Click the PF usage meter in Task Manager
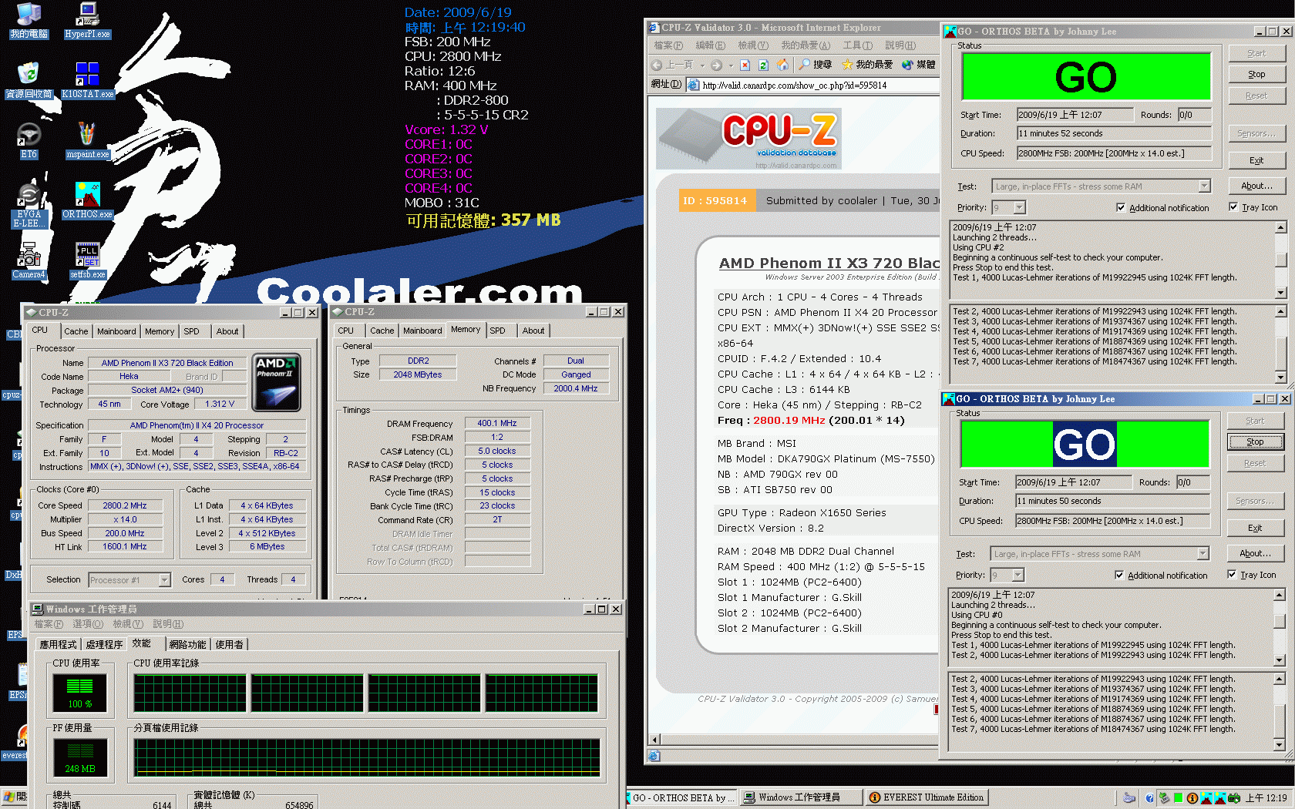The height and width of the screenshot is (809, 1295). [x=79, y=757]
